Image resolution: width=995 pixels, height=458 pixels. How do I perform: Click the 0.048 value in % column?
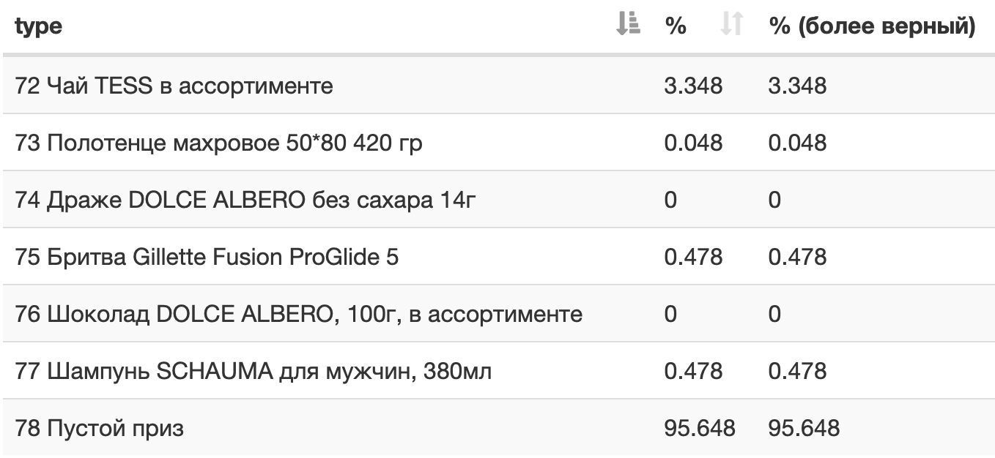point(693,143)
